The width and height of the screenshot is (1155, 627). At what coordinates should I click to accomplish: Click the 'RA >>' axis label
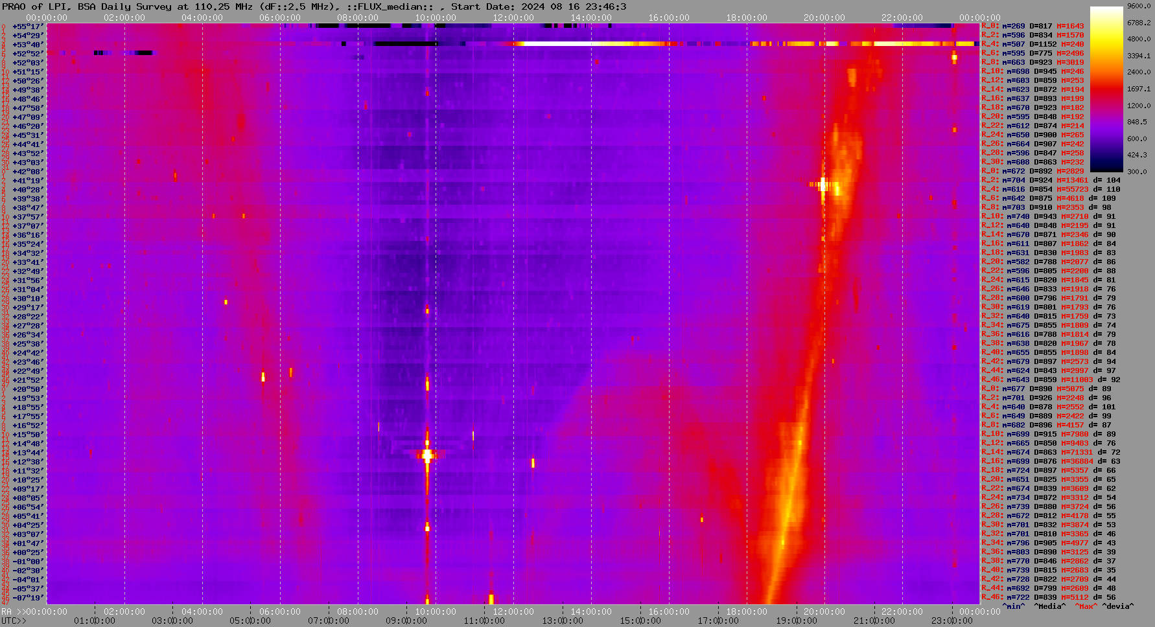12,611
